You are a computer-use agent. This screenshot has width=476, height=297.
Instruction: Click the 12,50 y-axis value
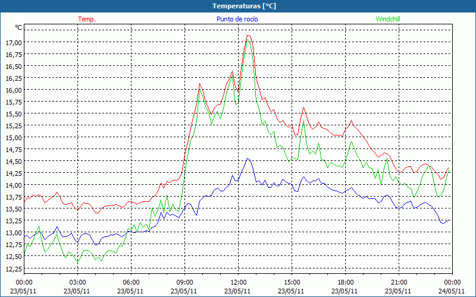click(13, 257)
